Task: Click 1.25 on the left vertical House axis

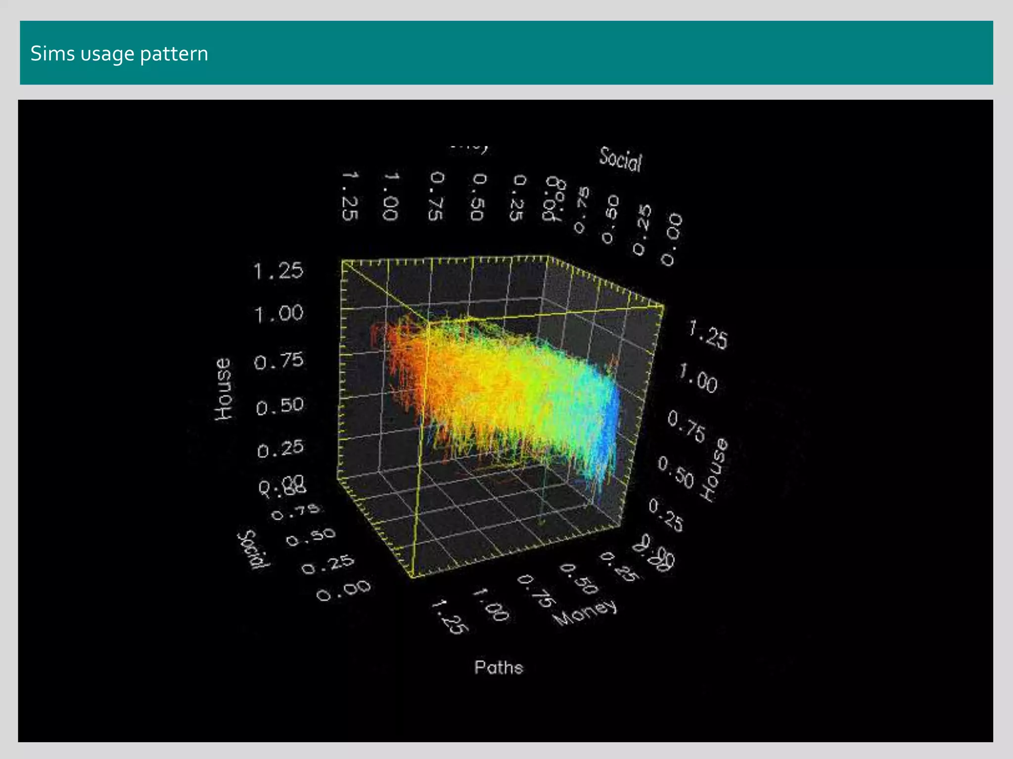Action: tap(278, 271)
